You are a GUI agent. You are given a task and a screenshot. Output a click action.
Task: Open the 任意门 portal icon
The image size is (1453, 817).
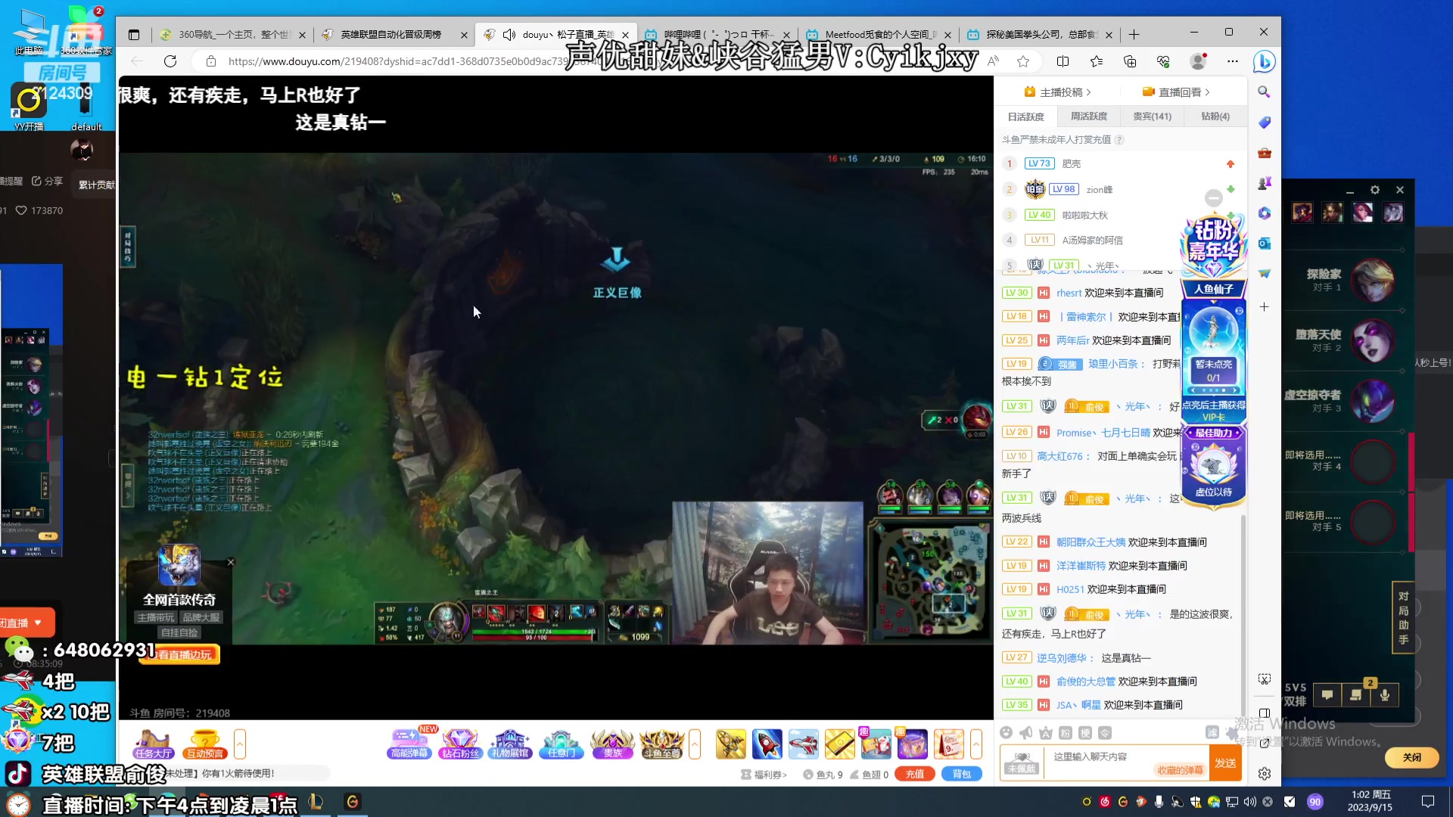pos(562,744)
